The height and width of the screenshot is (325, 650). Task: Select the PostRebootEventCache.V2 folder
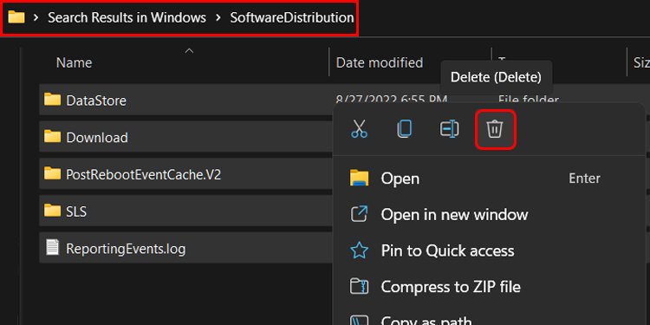point(186,174)
